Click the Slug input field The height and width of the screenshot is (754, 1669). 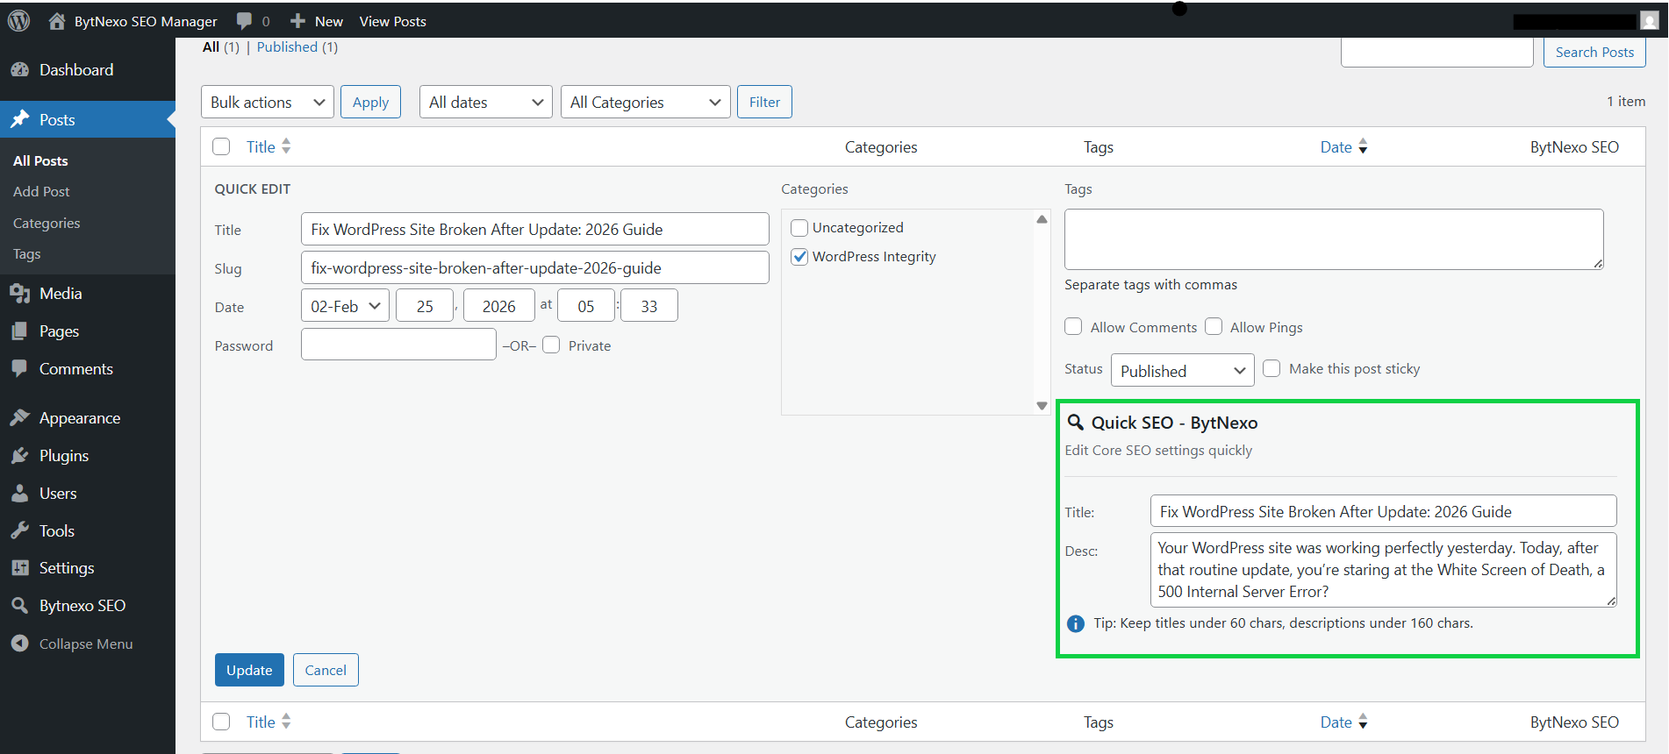534,268
